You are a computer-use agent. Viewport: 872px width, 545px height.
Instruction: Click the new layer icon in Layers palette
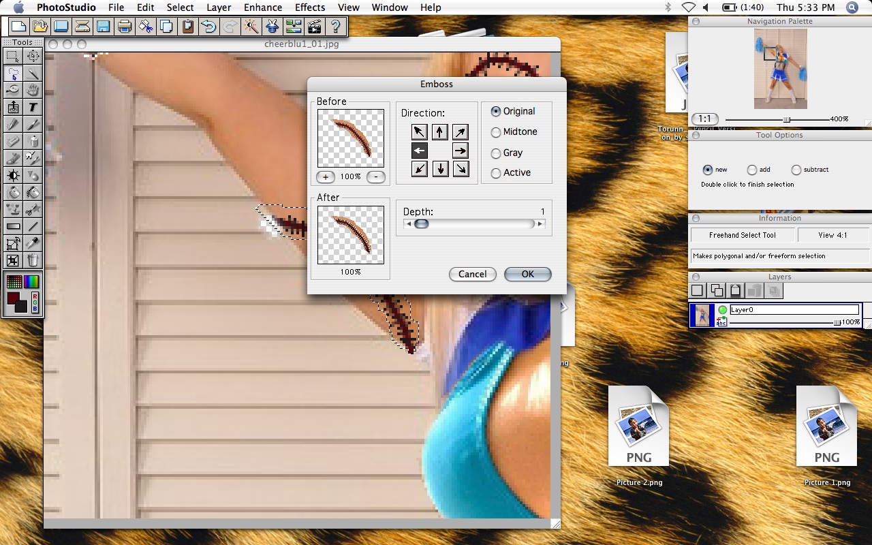click(x=698, y=291)
